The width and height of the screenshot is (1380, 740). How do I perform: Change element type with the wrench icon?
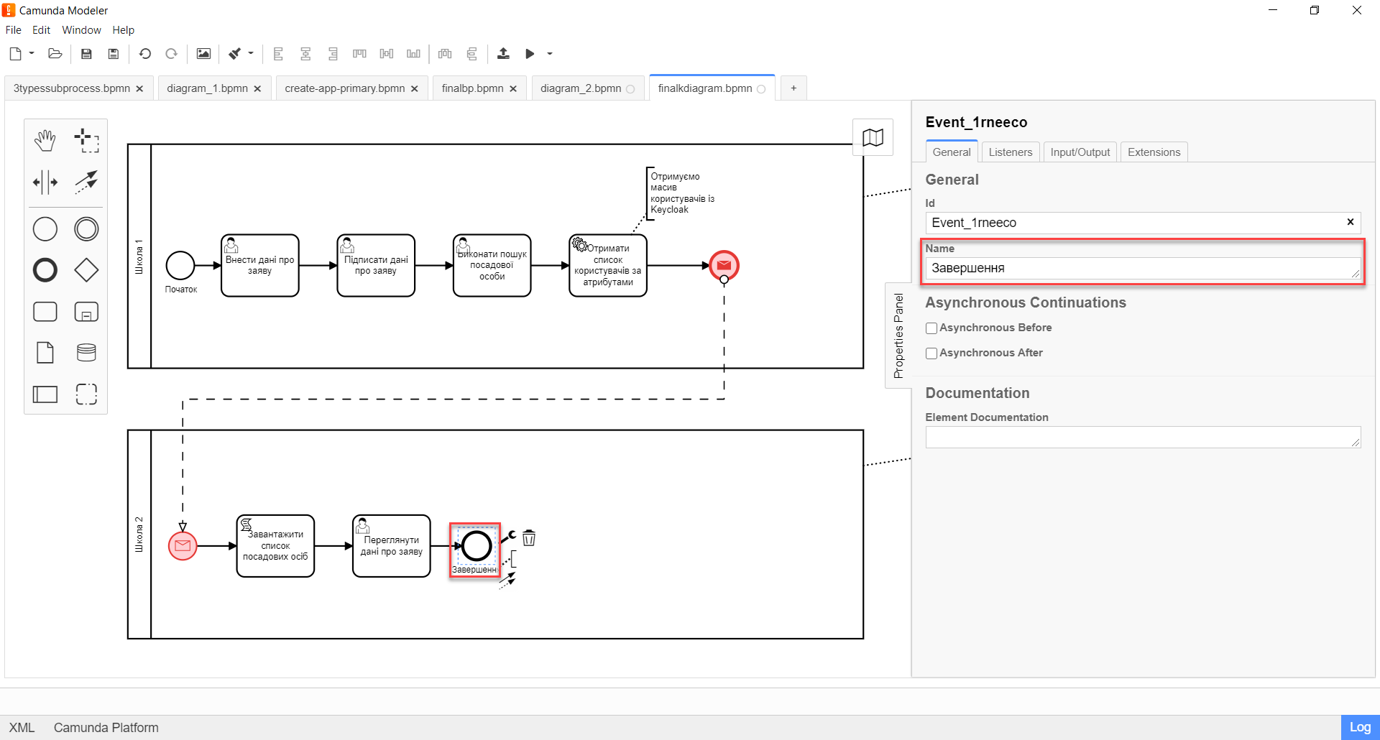[509, 537]
